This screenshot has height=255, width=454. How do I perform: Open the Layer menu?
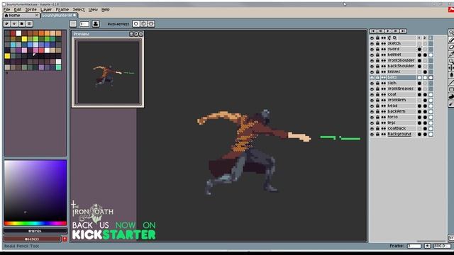(x=46, y=9)
